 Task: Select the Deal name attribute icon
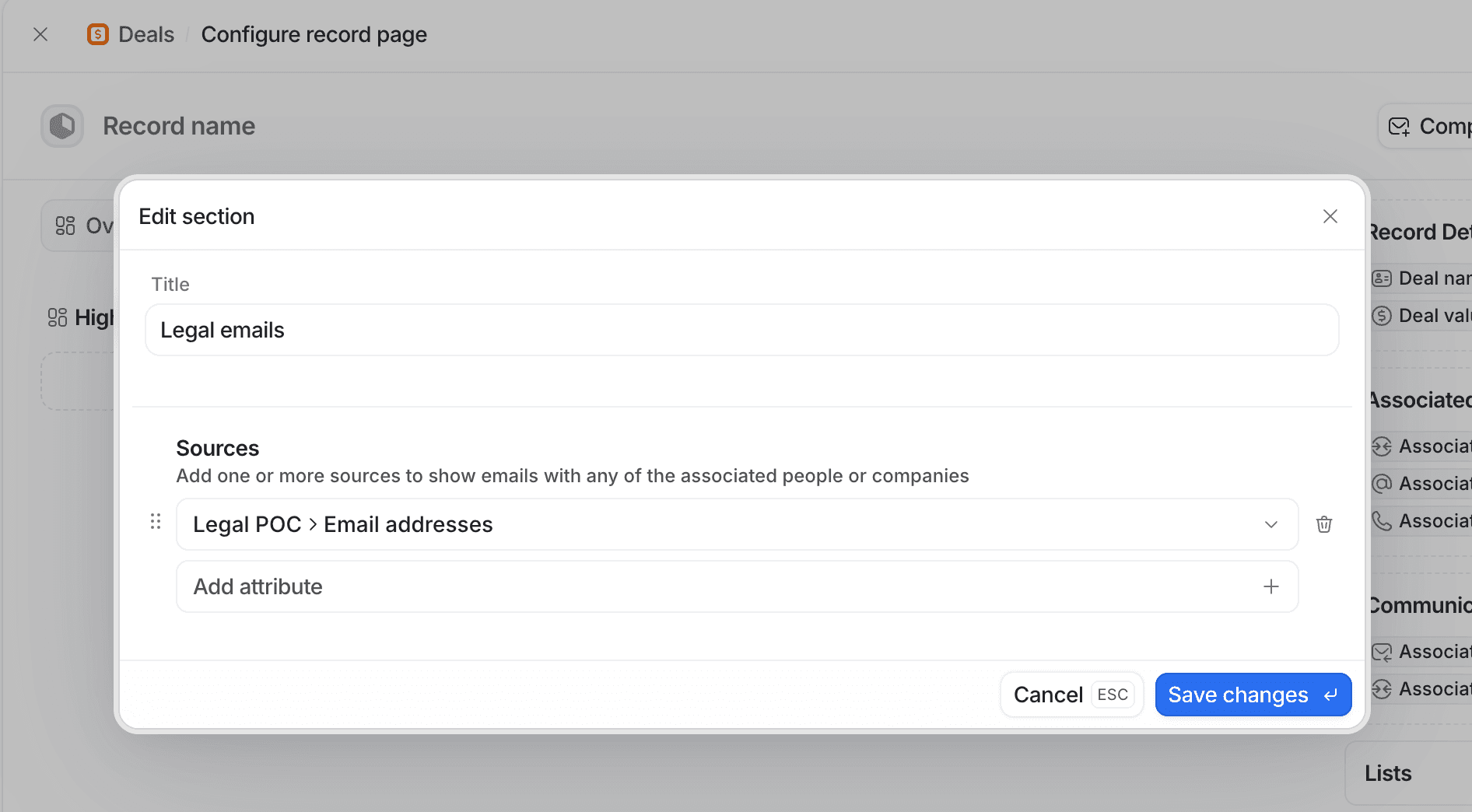coord(1381,278)
